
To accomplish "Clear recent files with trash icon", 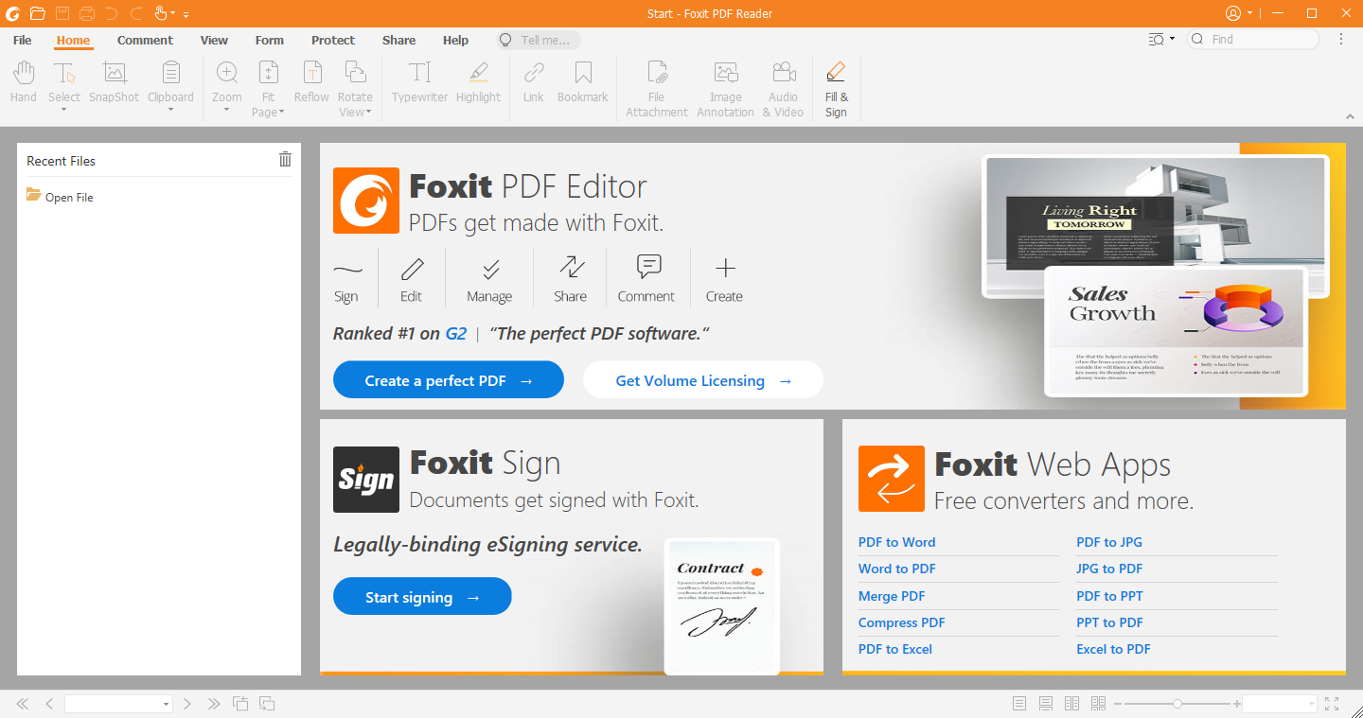I will [285, 160].
